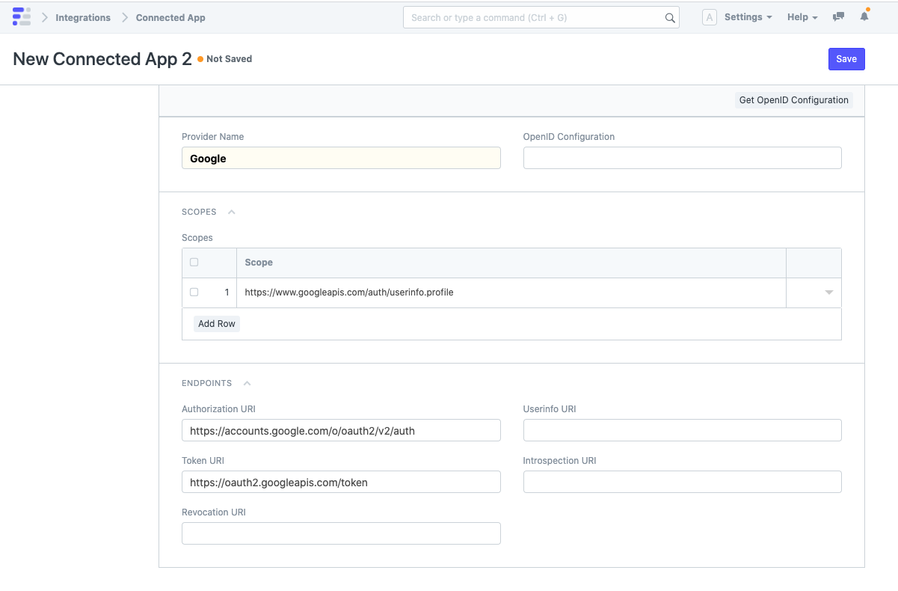Open the Connected App breadcrumb
Image resolution: width=898 pixels, height=591 pixels.
point(170,17)
